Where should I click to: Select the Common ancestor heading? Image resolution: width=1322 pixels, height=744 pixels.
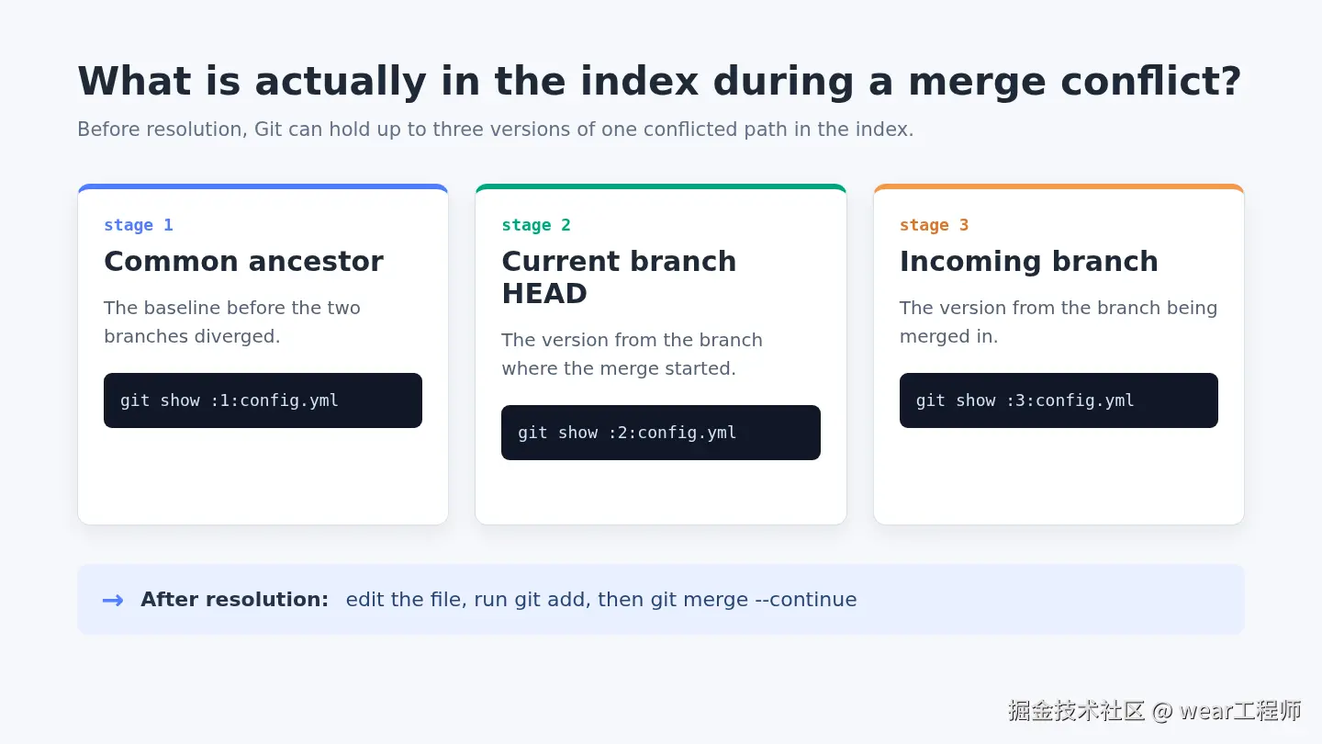[x=243, y=261]
